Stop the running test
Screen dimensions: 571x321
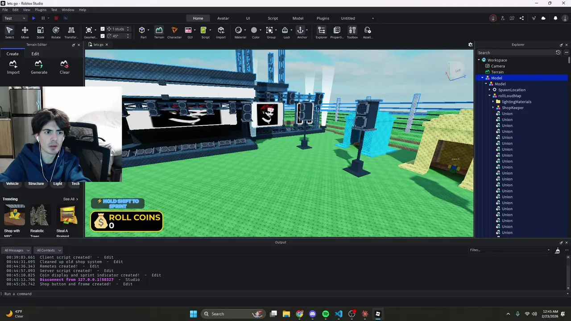pyautogui.click(x=56, y=18)
